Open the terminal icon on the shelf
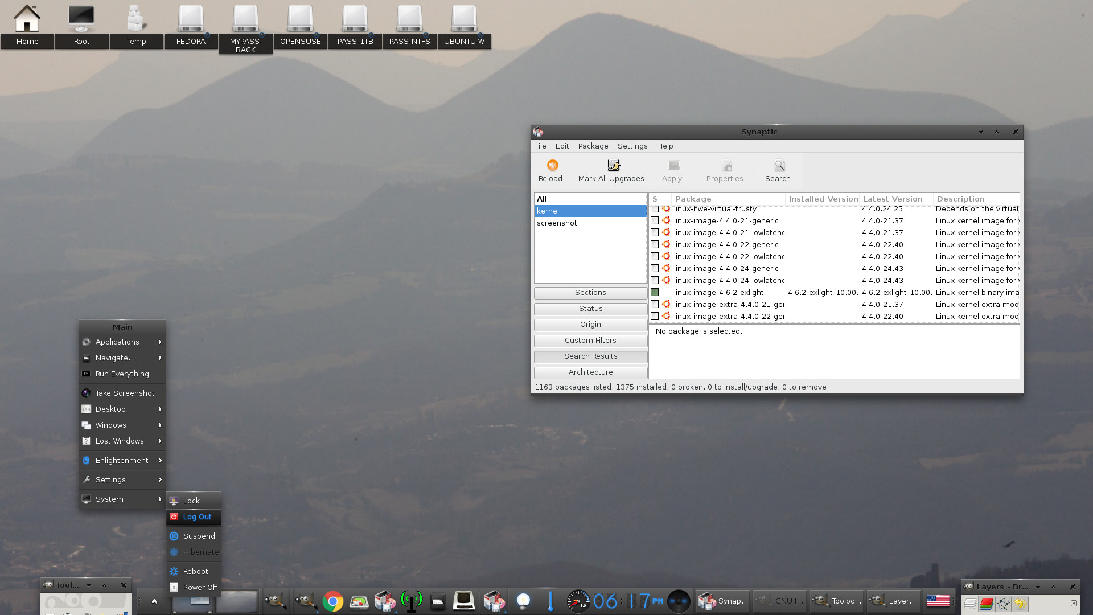Screen dimensions: 1093x615 [x=464, y=601]
